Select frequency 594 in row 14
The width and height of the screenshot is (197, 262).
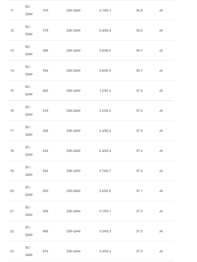[x=45, y=71]
